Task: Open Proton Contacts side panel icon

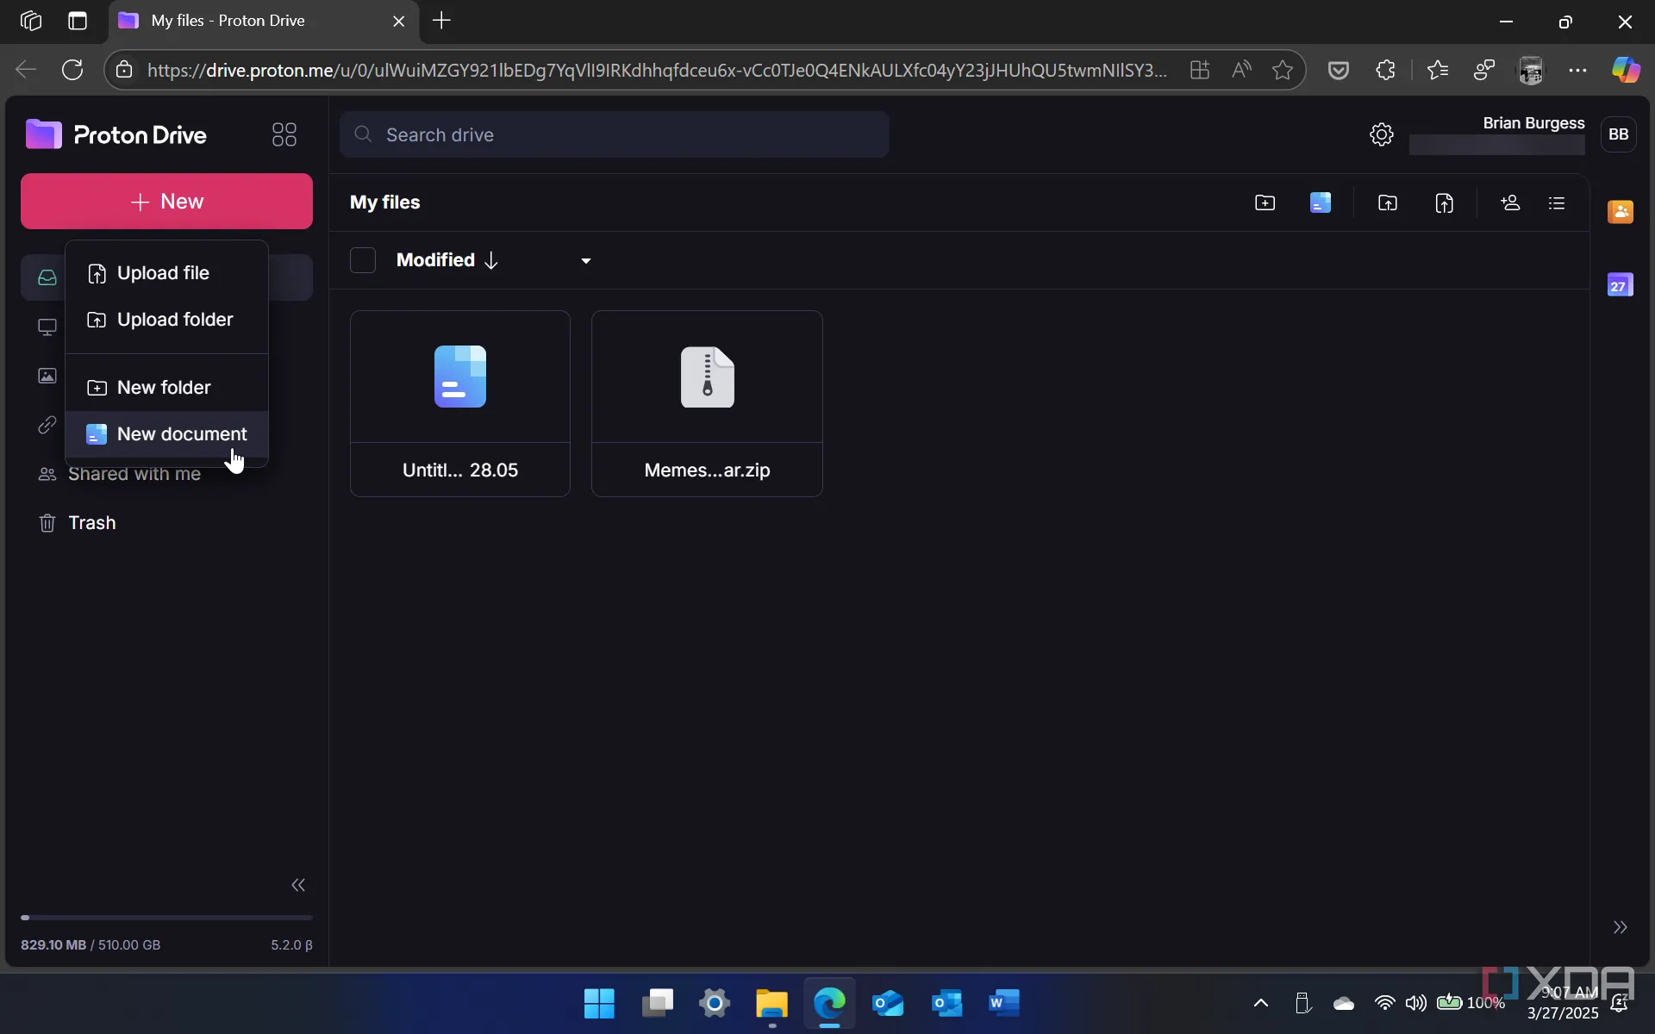Action: coord(1621,211)
